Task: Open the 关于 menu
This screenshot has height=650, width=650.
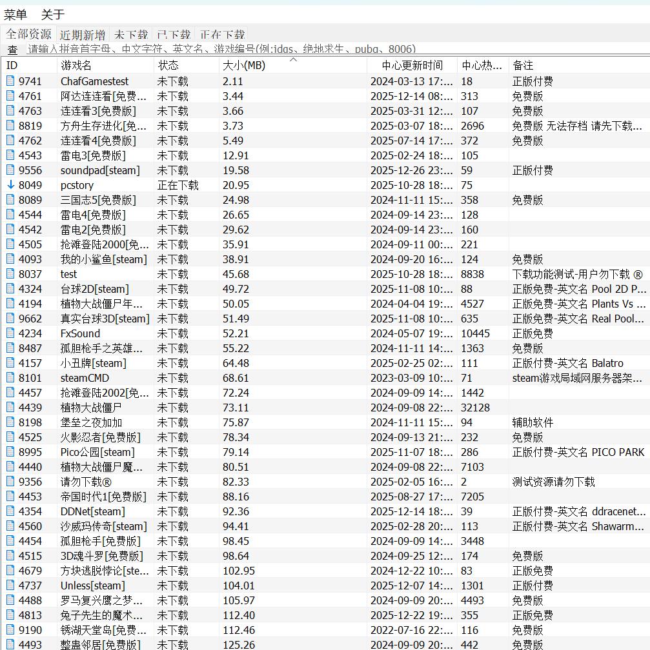Action: click(53, 15)
